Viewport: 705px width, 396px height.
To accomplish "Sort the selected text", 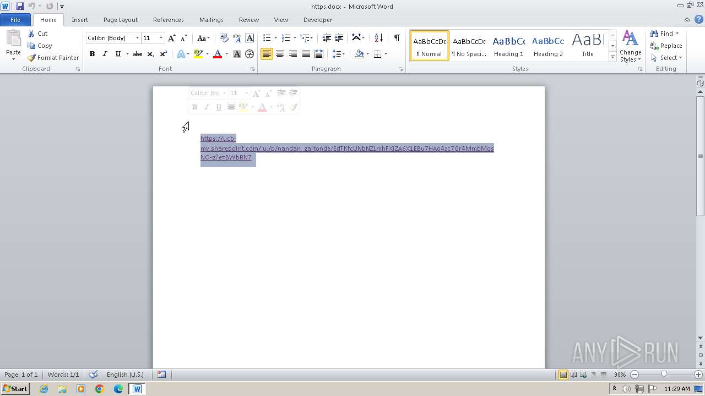I will pos(378,38).
